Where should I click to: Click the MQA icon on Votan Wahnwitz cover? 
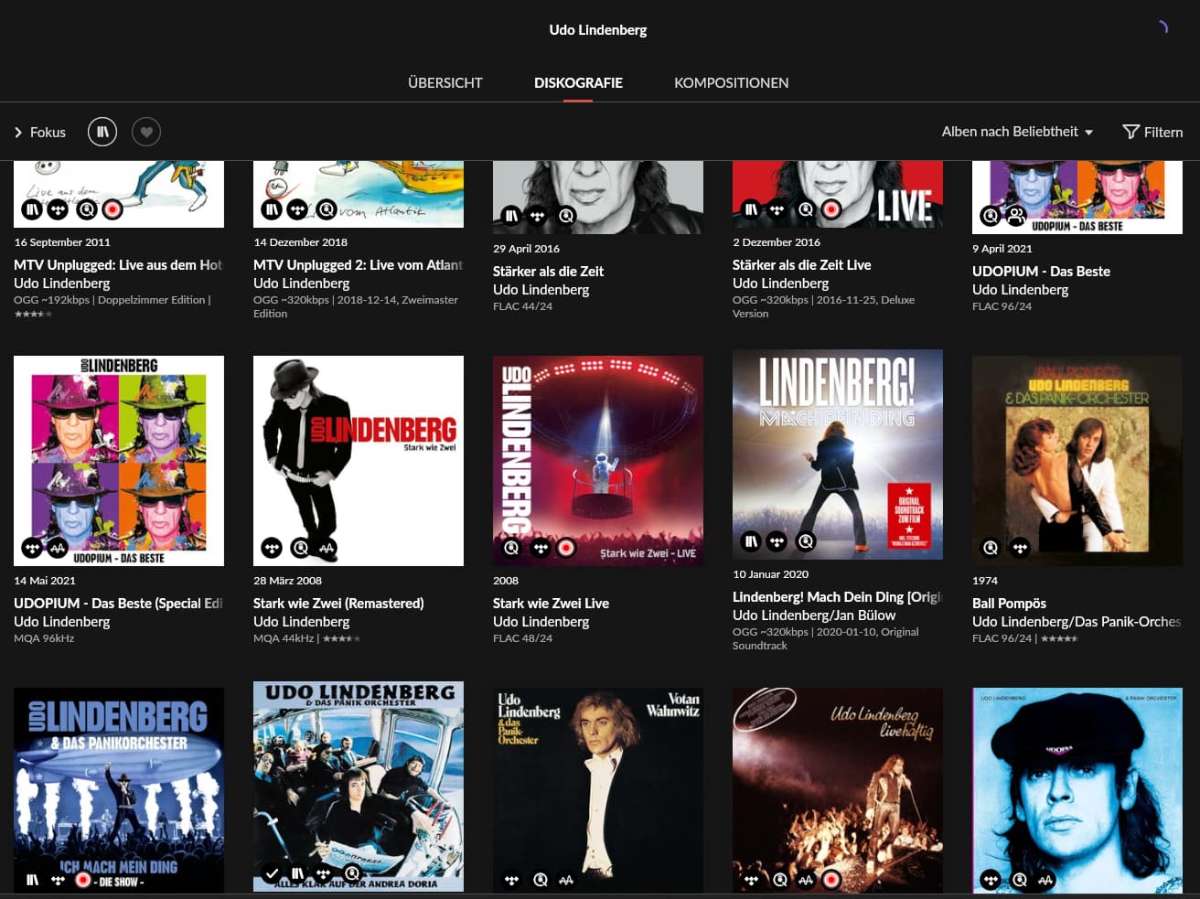[x=566, y=880]
